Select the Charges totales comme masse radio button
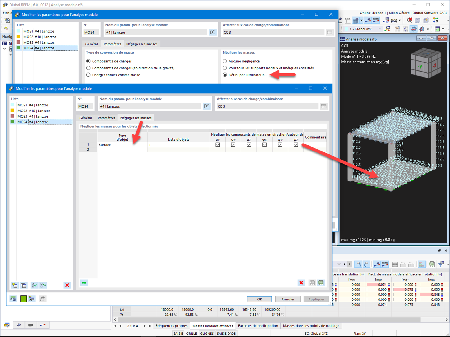 pos(89,75)
